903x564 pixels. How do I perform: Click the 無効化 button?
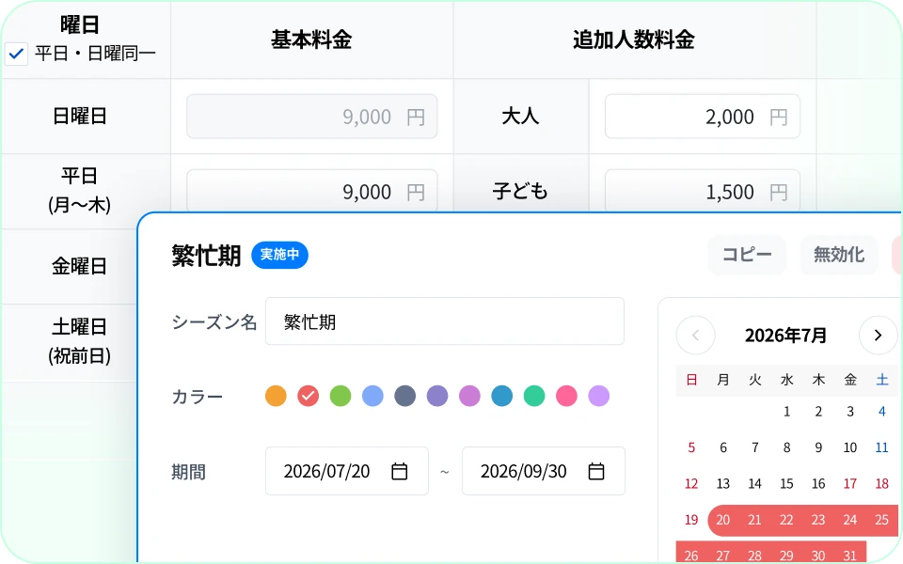(838, 255)
